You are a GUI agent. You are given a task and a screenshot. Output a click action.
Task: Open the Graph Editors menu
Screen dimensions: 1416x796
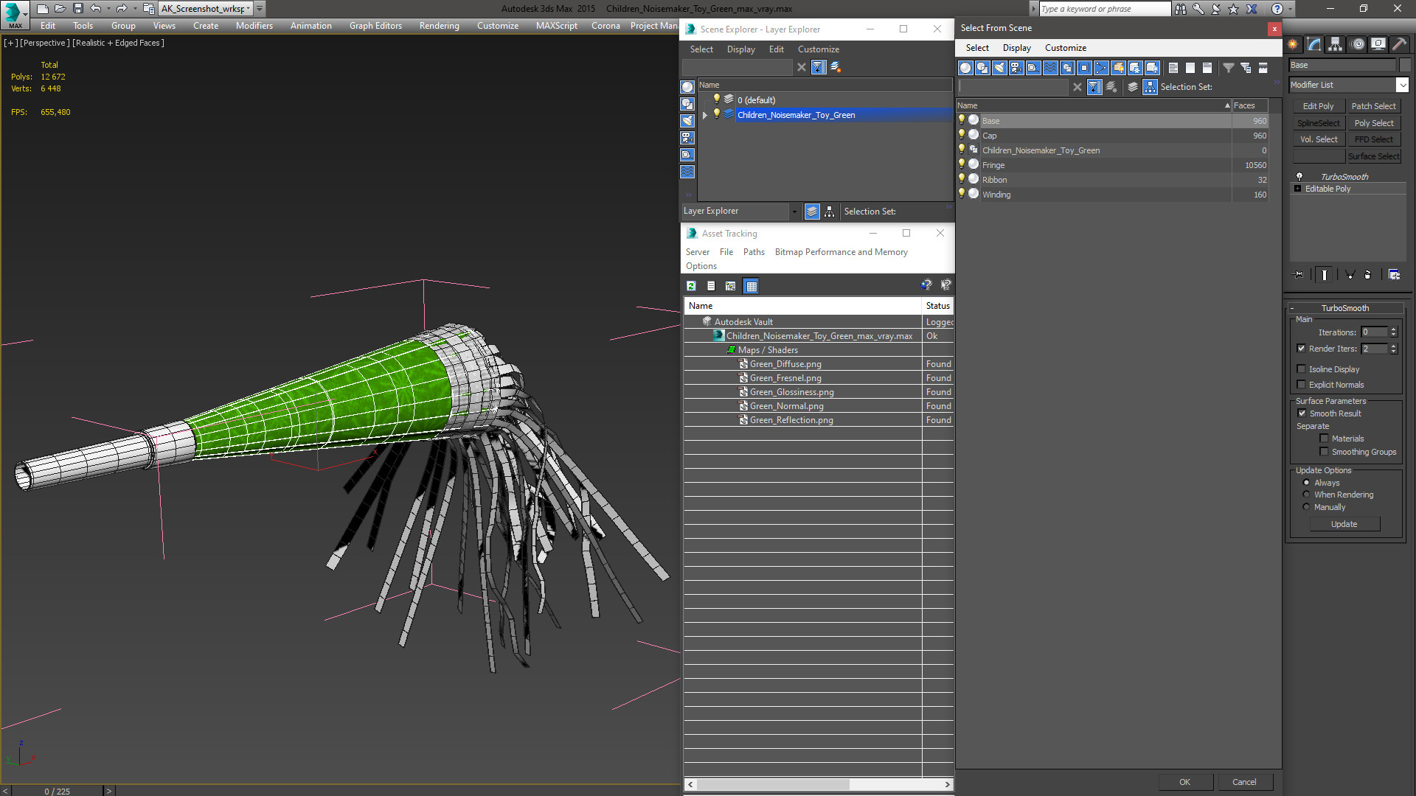pos(375,26)
